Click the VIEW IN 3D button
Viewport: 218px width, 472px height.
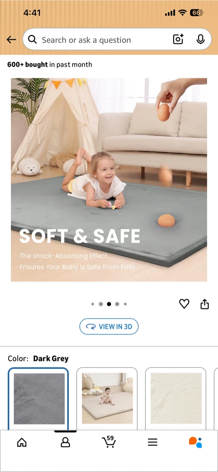(109, 326)
